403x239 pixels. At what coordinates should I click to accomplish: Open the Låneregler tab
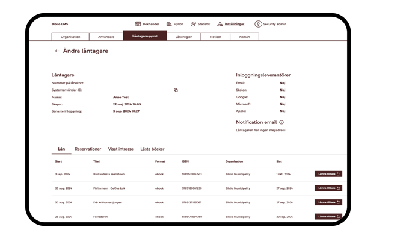[184, 37]
